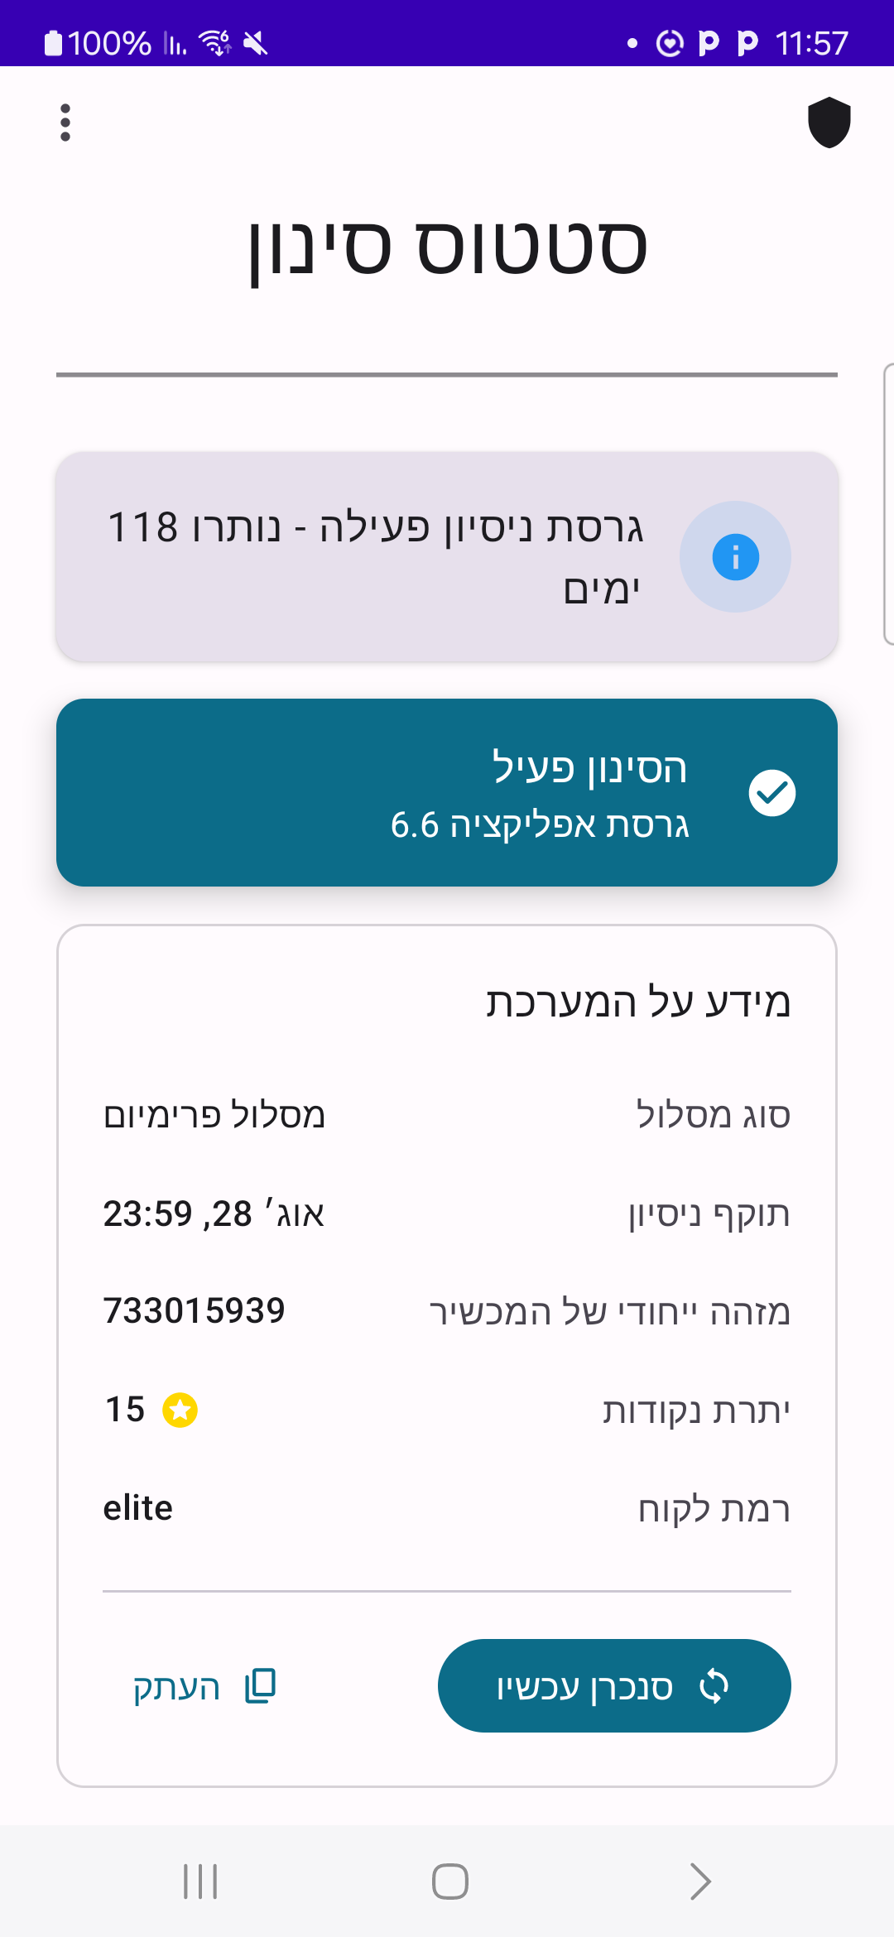Tap the trial expiry date value

tap(214, 1214)
